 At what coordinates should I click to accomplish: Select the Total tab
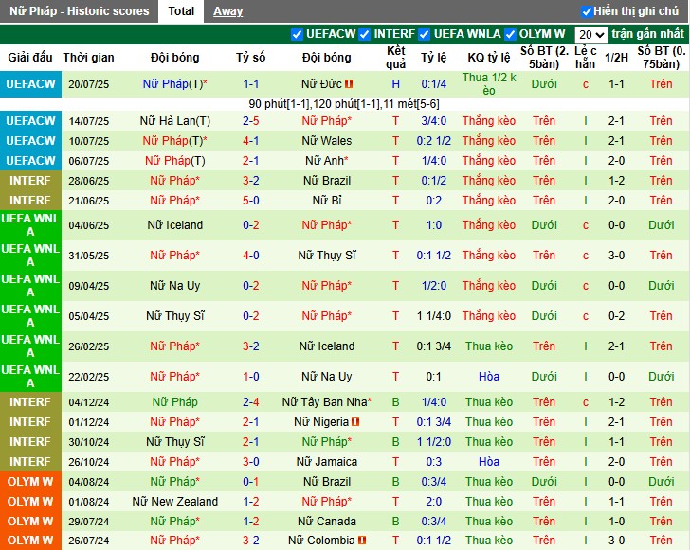(181, 11)
